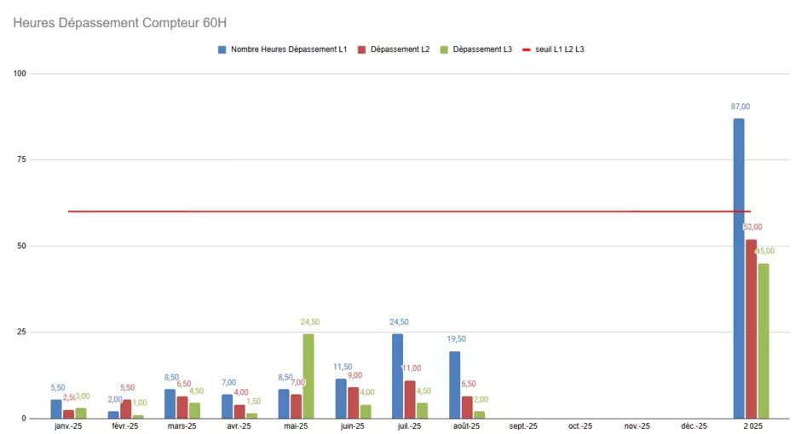Click the tall blue 87,00 bar for 2 025

pos(739,268)
